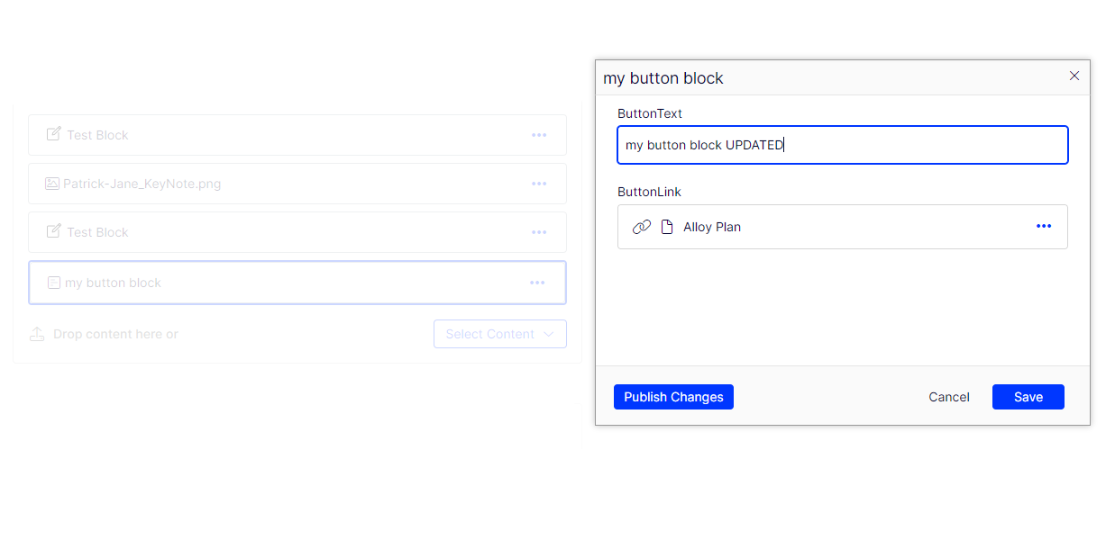
Task: Expand the Select Content dropdown
Action: (500, 334)
